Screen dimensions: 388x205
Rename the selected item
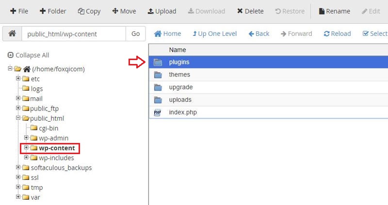(334, 11)
